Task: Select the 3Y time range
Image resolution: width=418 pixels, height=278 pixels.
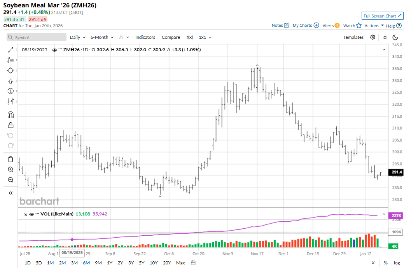Action: (131, 263)
